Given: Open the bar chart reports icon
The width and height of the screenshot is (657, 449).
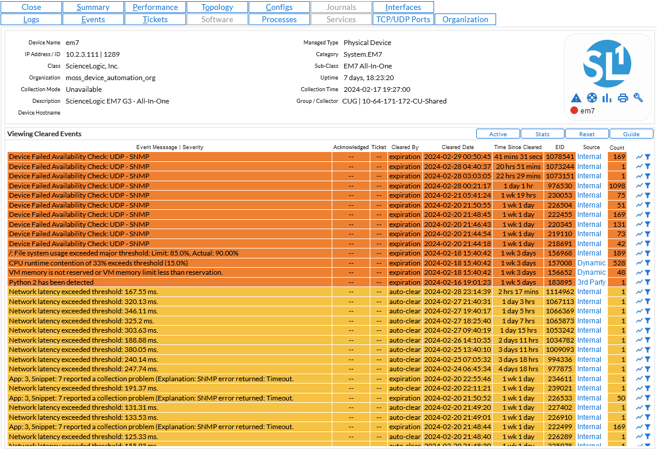Looking at the screenshot, I should tap(607, 98).
